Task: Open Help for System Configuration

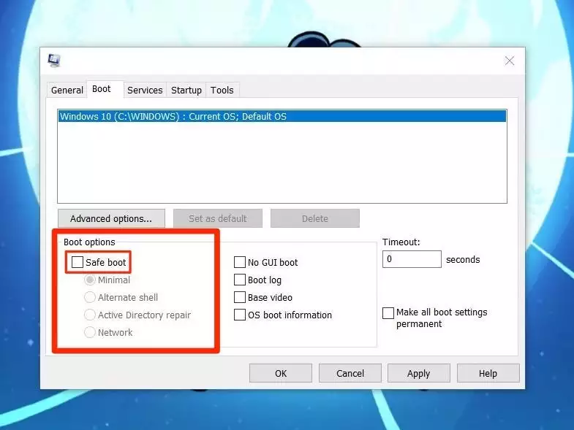Action: point(488,373)
